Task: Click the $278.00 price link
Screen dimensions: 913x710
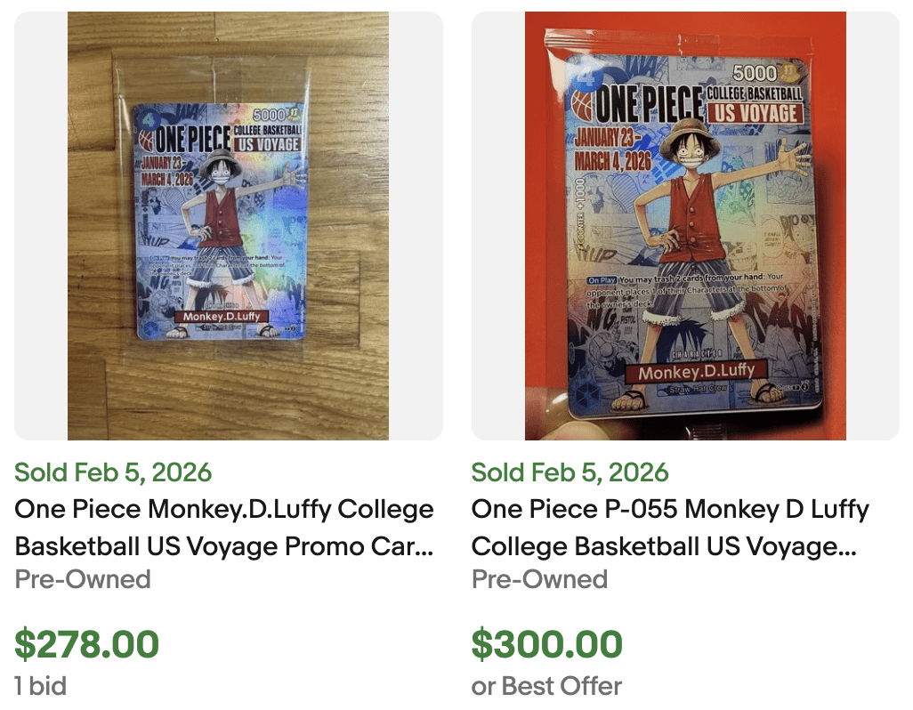Action: click(86, 643)
